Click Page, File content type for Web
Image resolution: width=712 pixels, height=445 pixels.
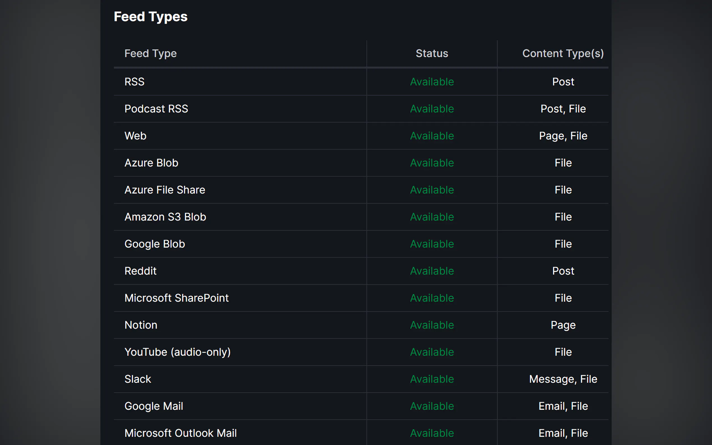tap(563, 136)
